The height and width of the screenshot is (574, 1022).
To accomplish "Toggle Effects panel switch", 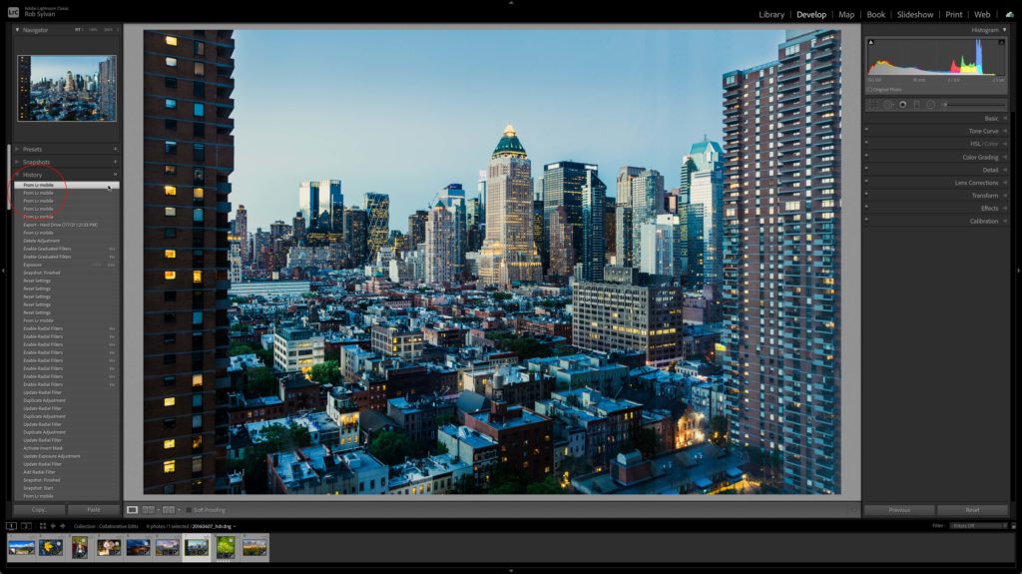I will tap(866, 208).
